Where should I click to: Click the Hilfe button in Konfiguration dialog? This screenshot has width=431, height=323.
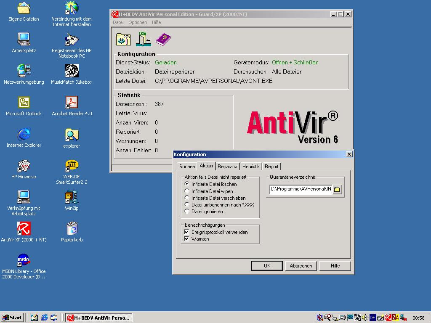335,266
